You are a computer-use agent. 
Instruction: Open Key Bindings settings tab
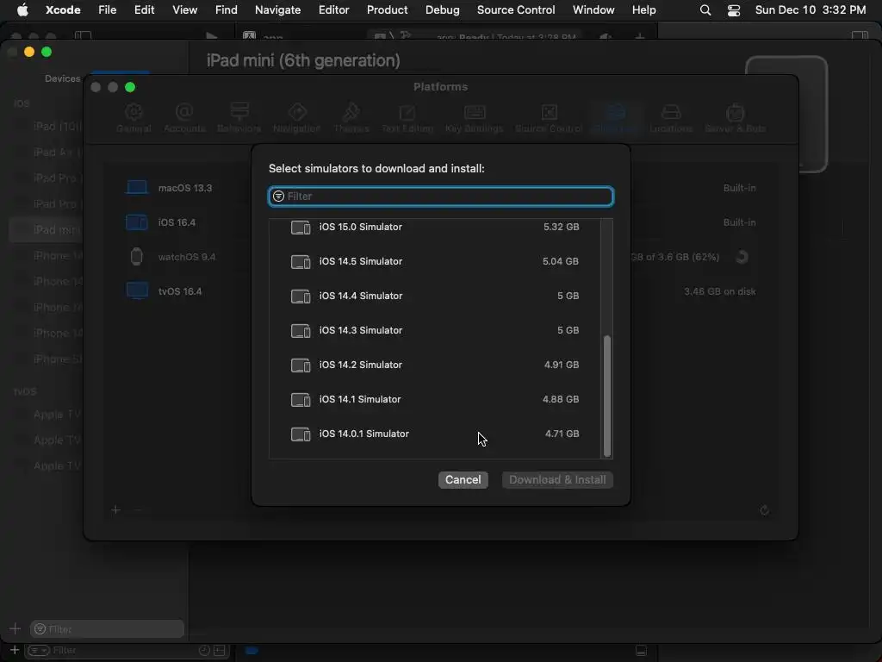tap(475, 117)
